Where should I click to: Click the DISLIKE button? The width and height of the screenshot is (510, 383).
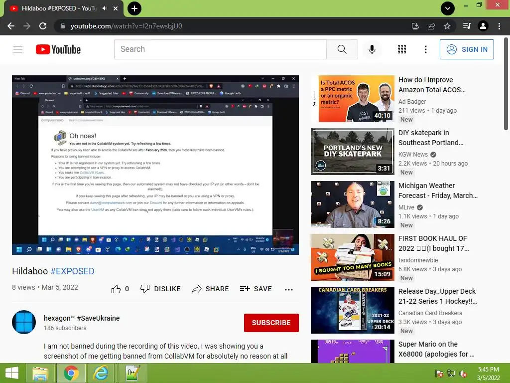(x=160, y=289)
